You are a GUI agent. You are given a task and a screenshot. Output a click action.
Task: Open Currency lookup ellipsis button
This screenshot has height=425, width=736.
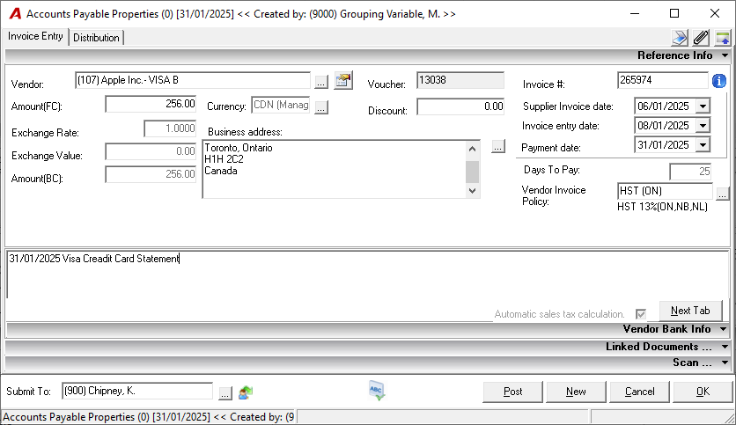point(321,107)
